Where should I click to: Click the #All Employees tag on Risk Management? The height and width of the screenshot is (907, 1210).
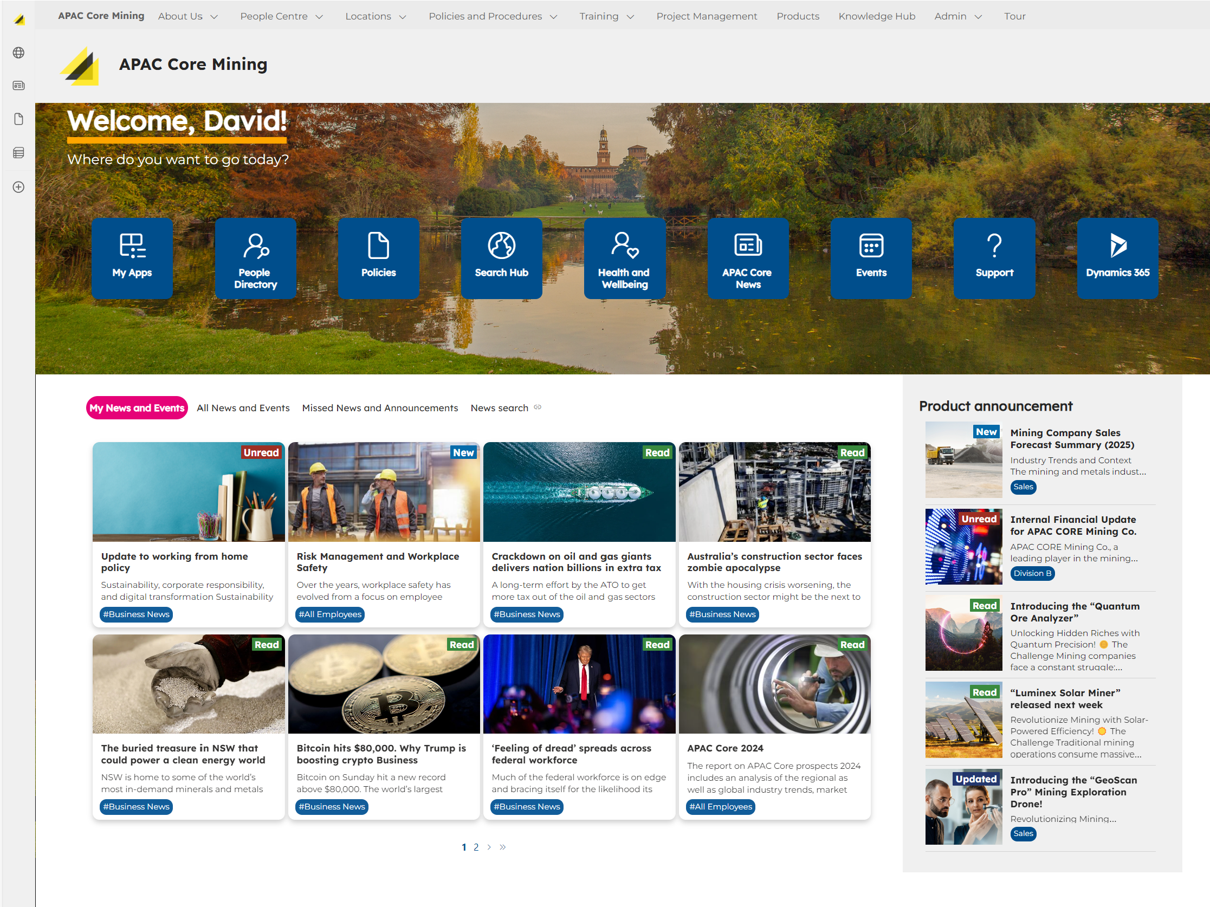(330, 614)
